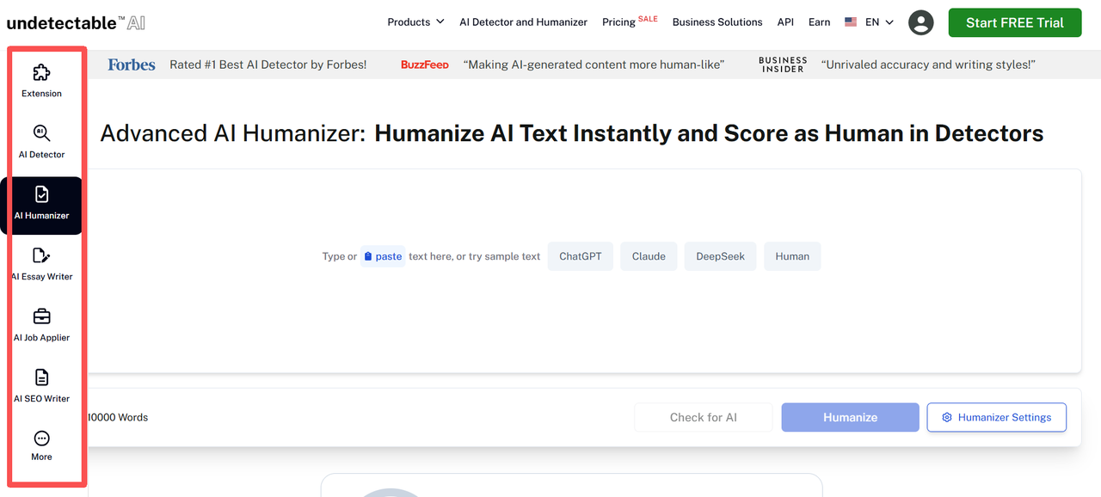Screen dimensions: 1101x497
Task: Load the Human sample text
Action: [792, 256]
